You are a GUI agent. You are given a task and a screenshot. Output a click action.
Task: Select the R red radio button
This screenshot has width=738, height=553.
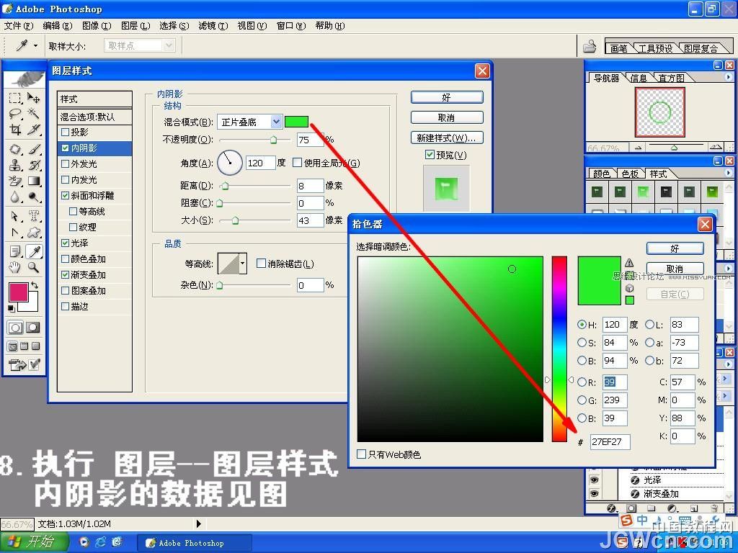coord(582,382)
